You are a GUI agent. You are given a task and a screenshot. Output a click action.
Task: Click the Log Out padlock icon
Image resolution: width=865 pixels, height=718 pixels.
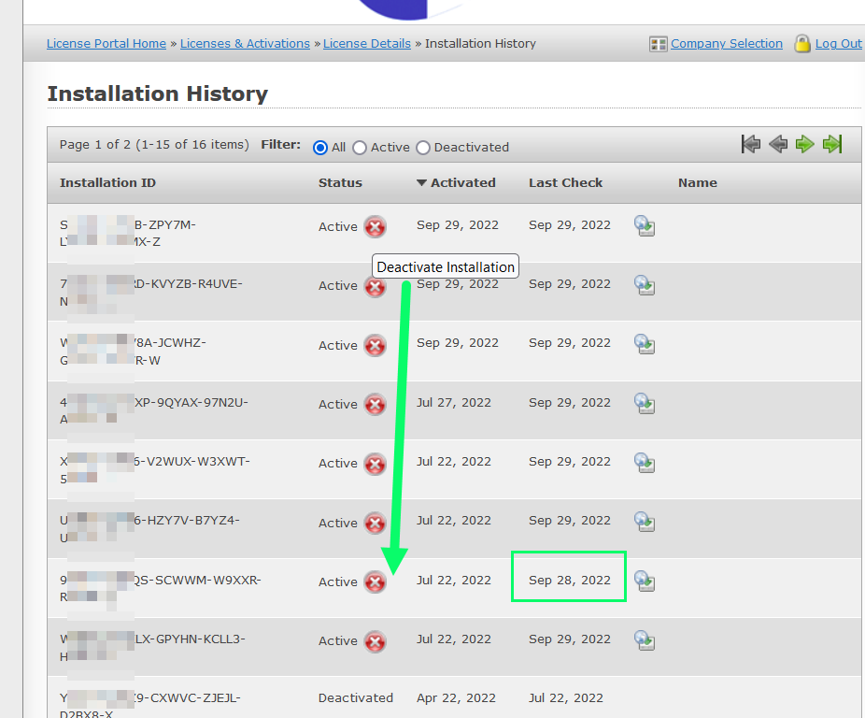click(802, 44)
